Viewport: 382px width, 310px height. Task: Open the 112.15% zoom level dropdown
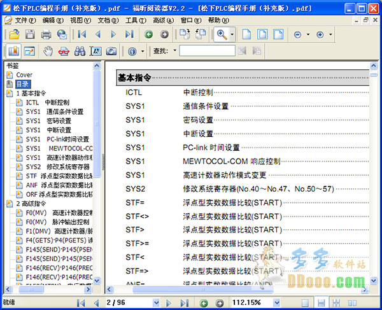[x=276, y=303]
